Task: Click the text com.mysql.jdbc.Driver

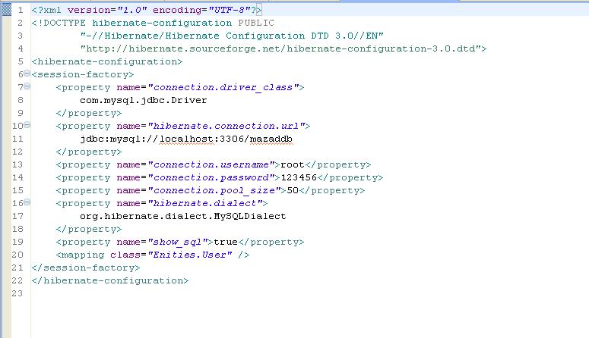Action: pyautogui.click(x=143, y=101)
